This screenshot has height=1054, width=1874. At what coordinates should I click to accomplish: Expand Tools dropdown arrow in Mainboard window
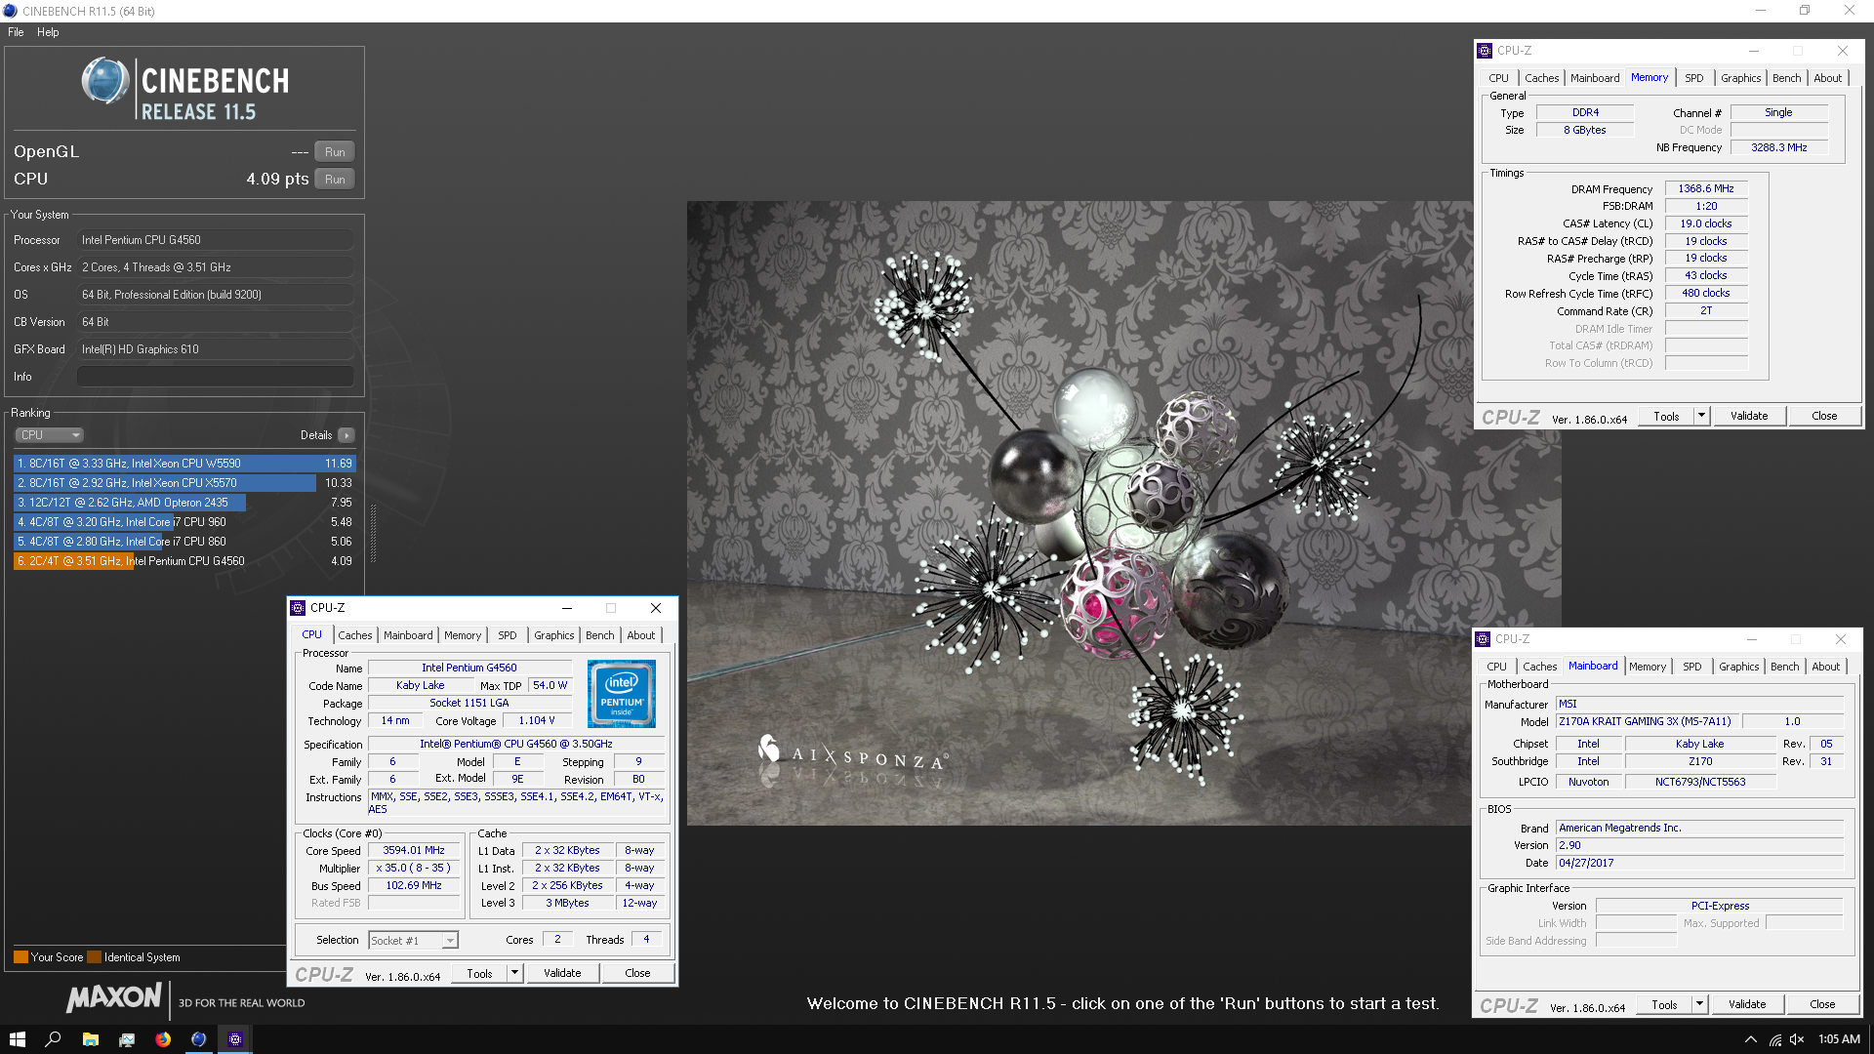point(1699,1004)
